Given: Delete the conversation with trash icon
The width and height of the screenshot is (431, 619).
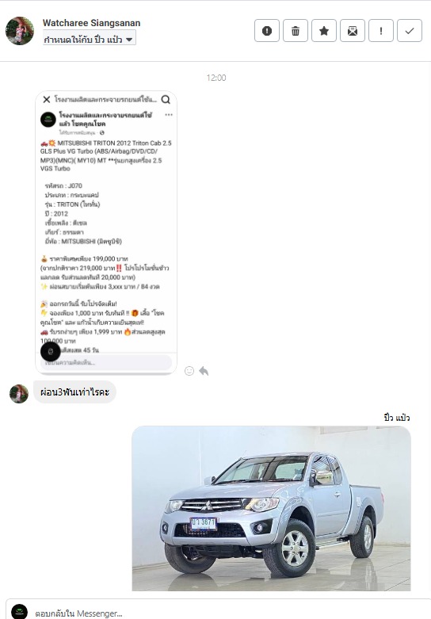Looking at the screenshot, I should (x=296, y=31).
